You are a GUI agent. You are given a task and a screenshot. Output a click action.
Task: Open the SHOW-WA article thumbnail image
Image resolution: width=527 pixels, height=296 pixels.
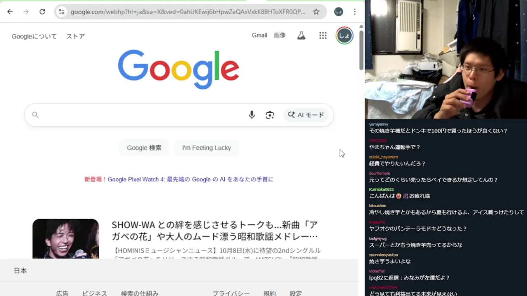(65, 238)
